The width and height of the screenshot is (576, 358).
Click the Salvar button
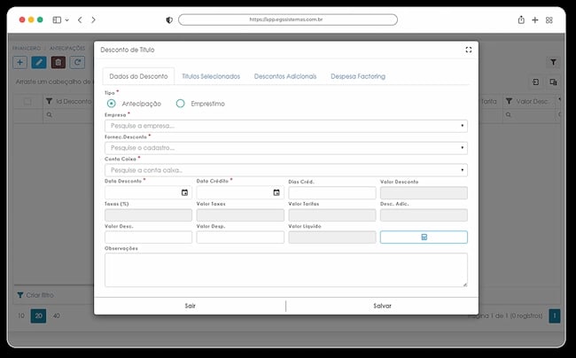(x=382, y=306)
